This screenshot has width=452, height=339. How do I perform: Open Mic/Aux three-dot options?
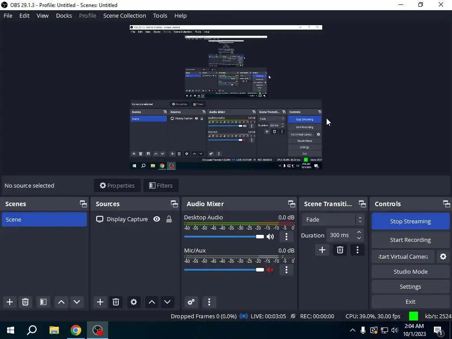coord(286,270)
